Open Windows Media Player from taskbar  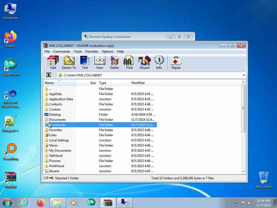pos(74,203)
